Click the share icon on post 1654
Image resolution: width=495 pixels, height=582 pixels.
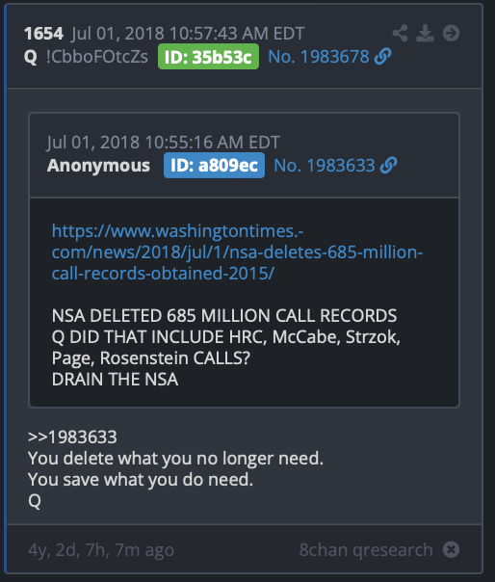[x=400, y=34]
